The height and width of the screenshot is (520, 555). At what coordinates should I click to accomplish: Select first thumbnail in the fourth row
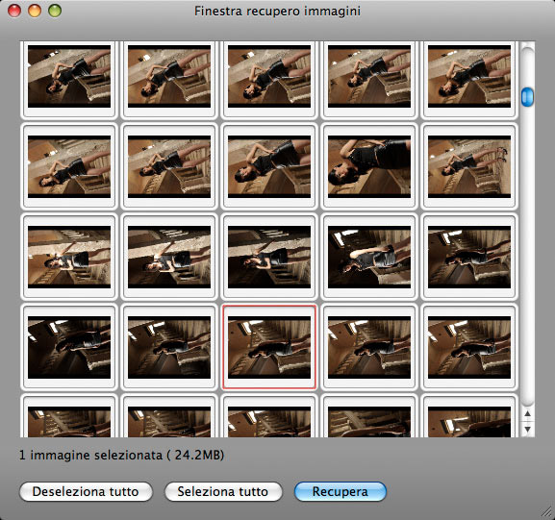click(x=69, y=347)
